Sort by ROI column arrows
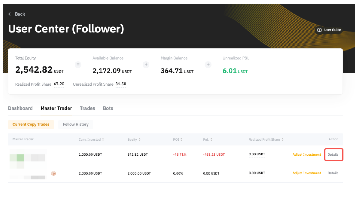This screenshot has height=200, width=357. [x=181, y=140]
